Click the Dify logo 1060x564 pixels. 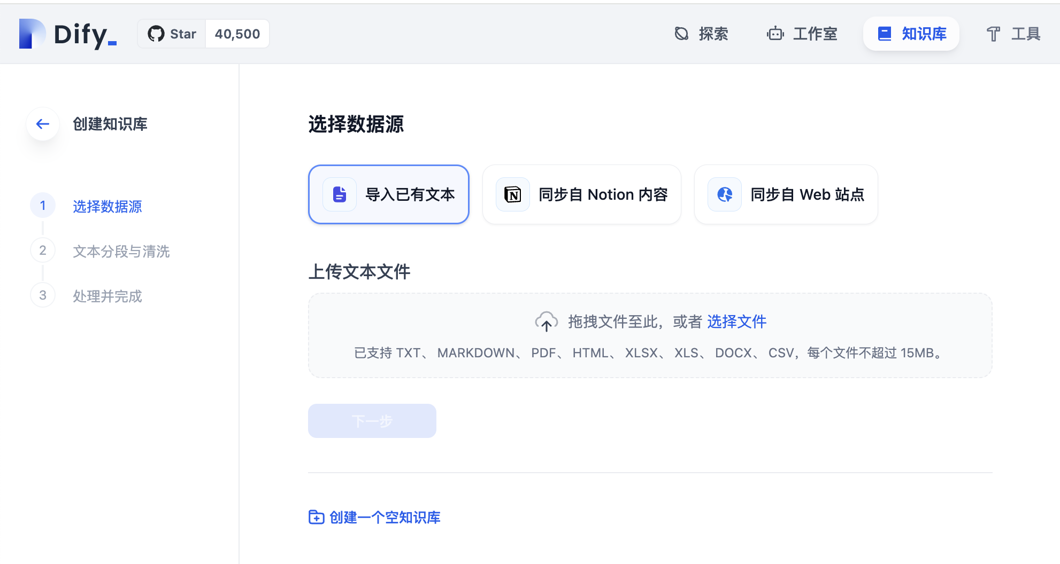64,33
